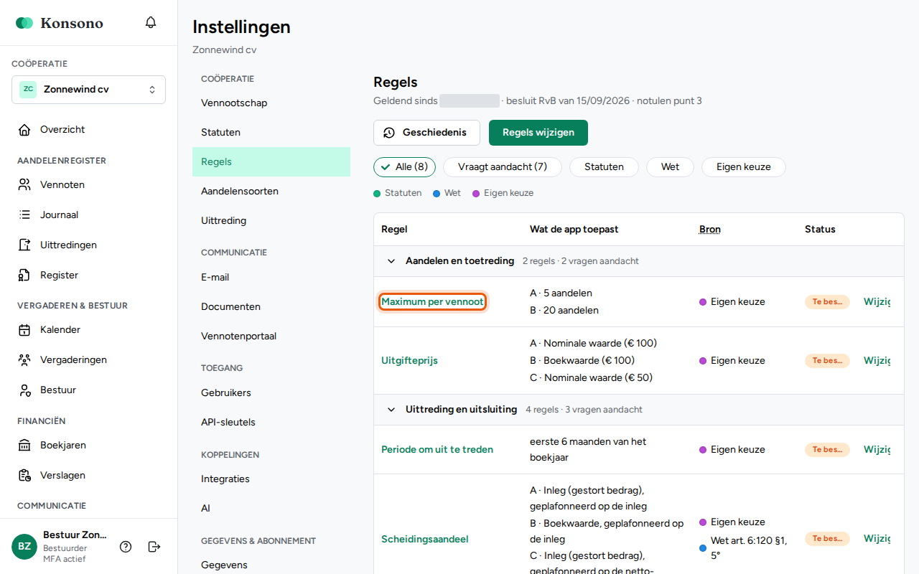This screenshot has width=919, height=574.
Task: Open Integraties settings
Action: tap(271, 479)
